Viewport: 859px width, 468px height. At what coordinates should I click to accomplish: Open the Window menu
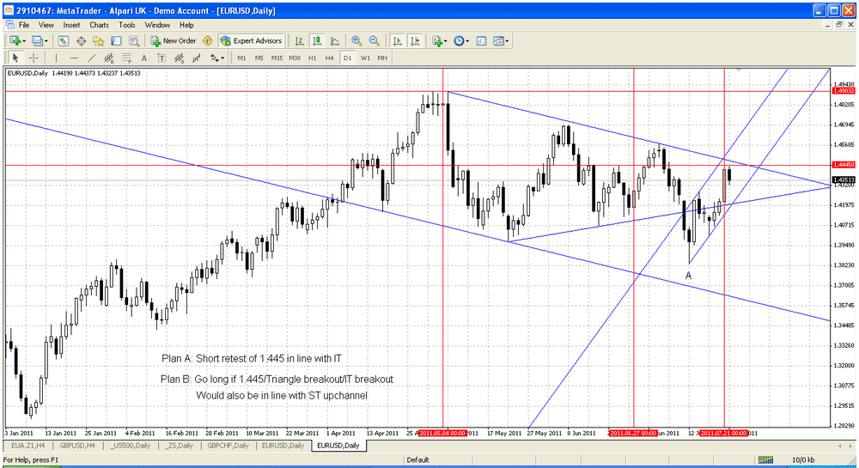pos(157,25)
